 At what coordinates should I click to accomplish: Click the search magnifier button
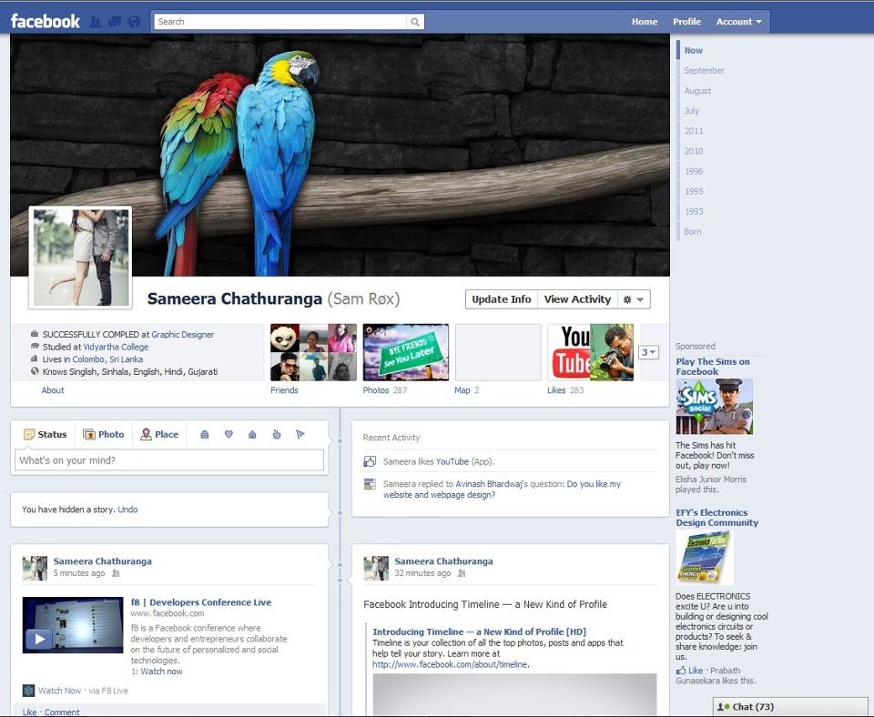(x=415, y=22)
